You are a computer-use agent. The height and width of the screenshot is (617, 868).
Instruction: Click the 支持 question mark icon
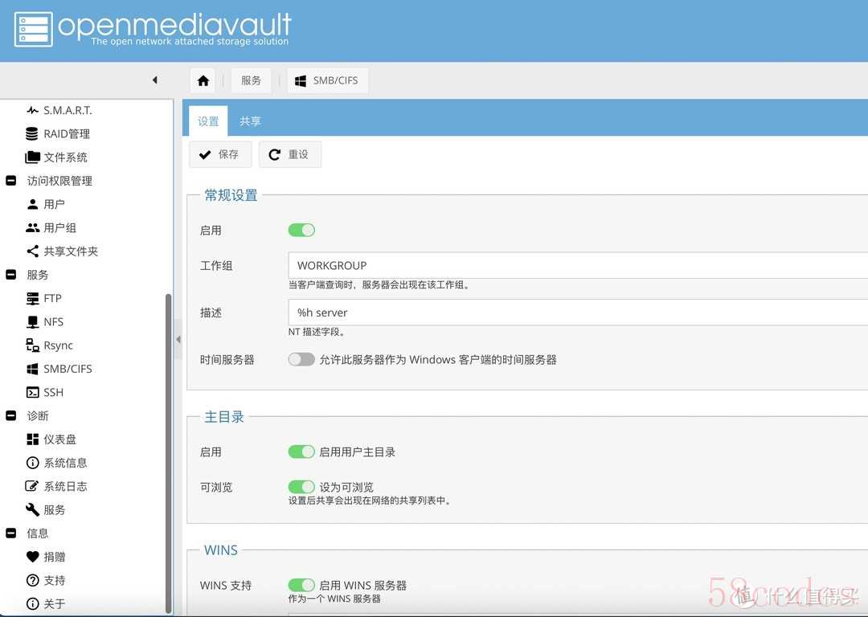tap(32, 581)
